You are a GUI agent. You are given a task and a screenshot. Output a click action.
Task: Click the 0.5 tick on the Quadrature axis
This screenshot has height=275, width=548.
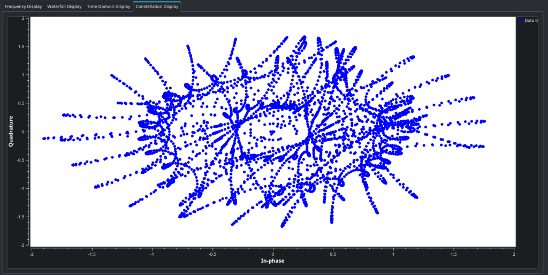[x=22, y=103]
